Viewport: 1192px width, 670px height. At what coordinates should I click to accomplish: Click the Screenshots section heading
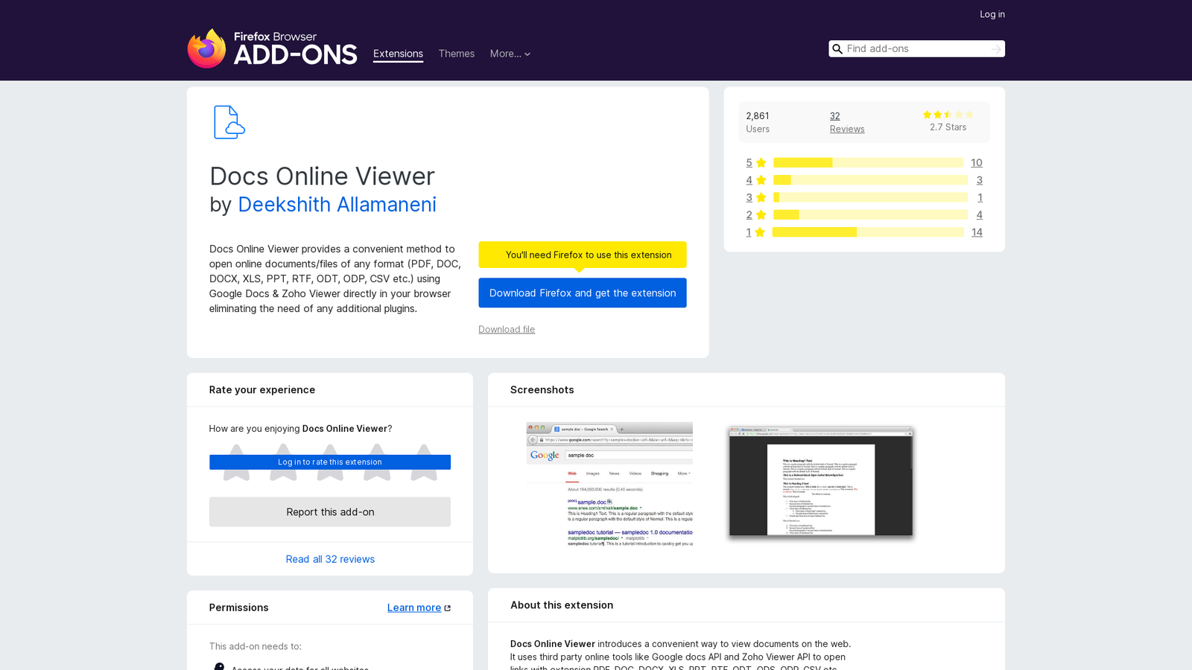(x=542, y=390)
